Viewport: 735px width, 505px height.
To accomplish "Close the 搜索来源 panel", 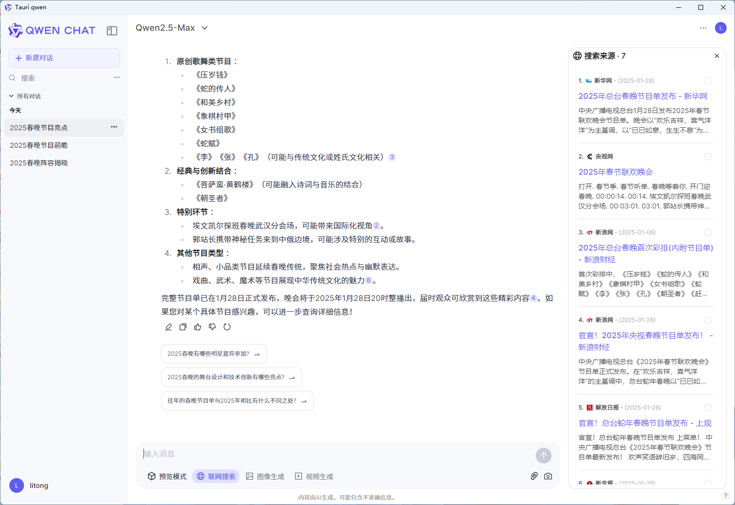I will click(717, 56).
